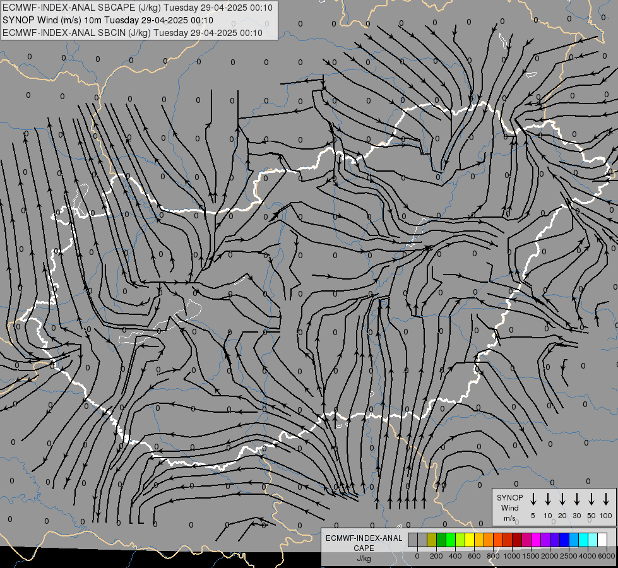Pick the violet swatch after 2000 tick
The image size is (618, 568).
click(555, 540)
